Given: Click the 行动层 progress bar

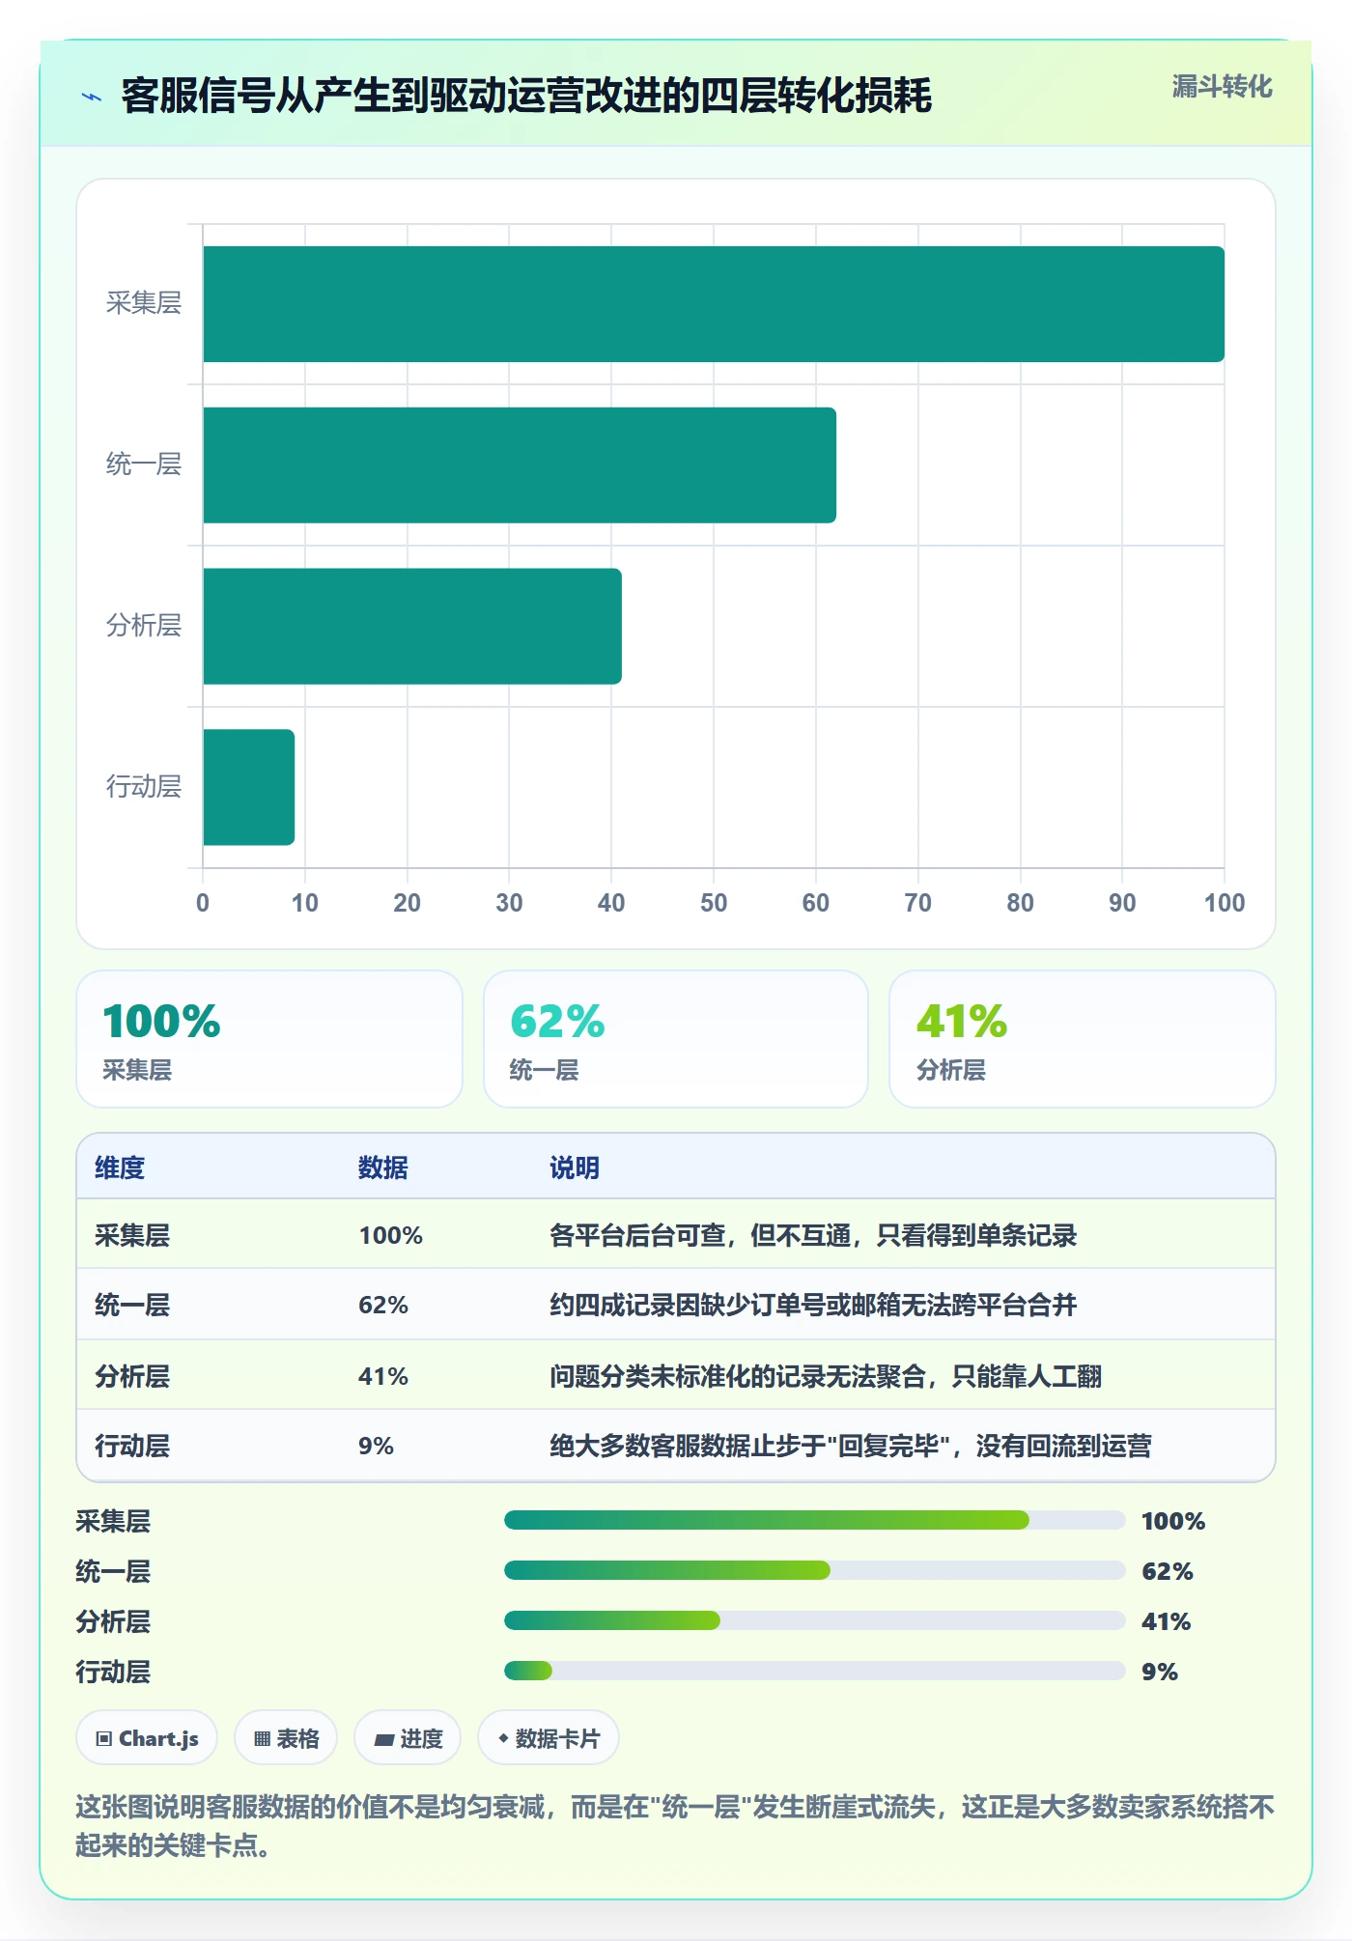Looking at the screenshot, I should (x=815, y=1671).
